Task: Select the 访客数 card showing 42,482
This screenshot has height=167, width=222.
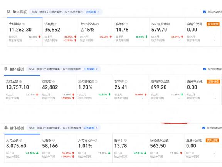Action: coord(58,90)
